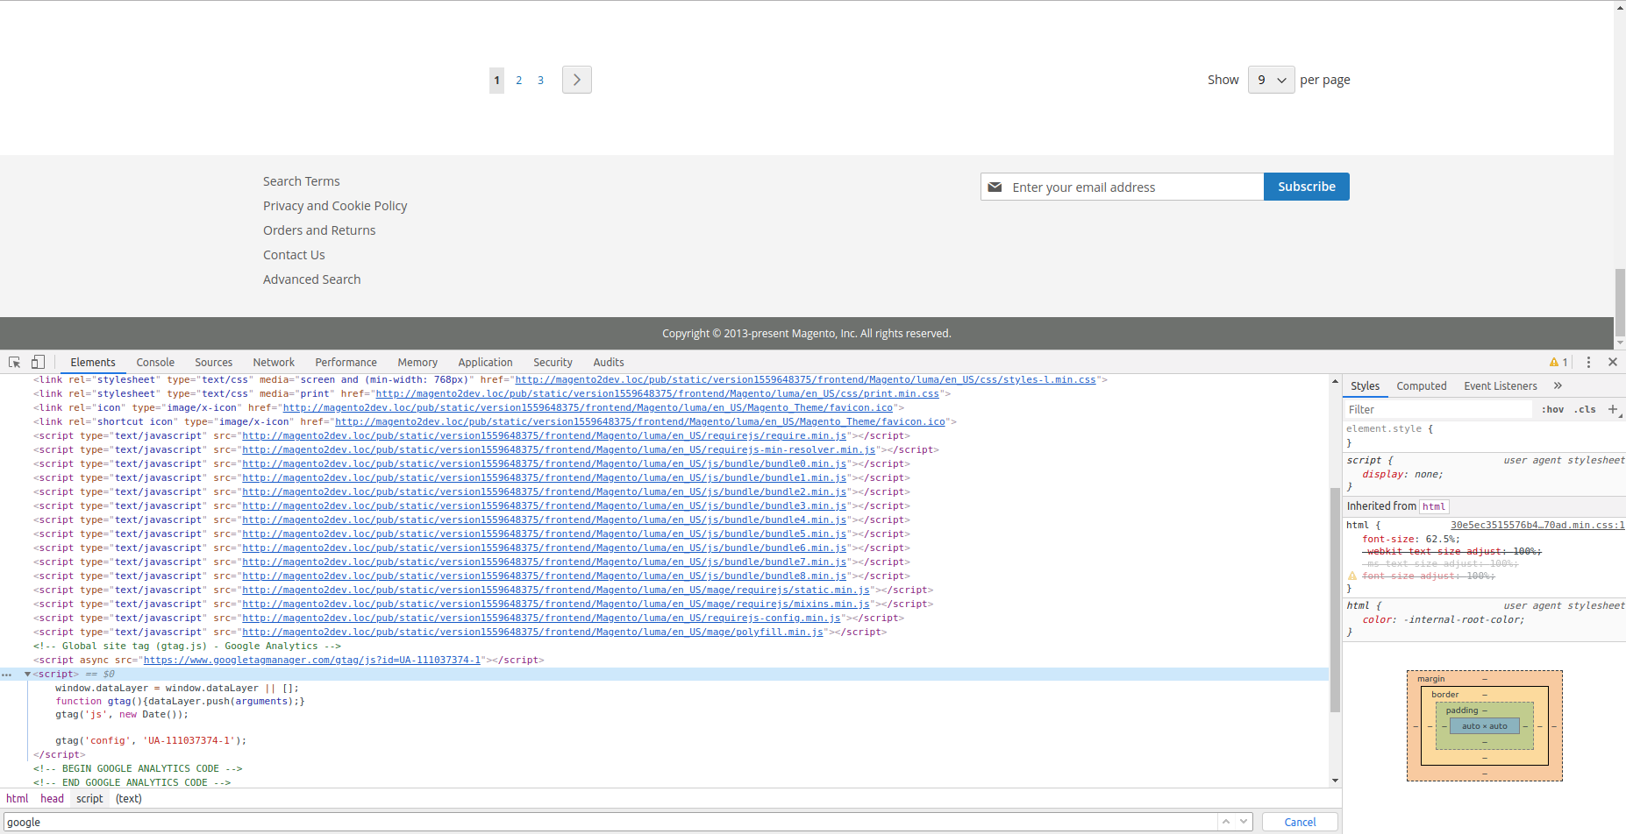Collapse the expanded script element
Screen dimensions: 1626x834
point(27,674)
